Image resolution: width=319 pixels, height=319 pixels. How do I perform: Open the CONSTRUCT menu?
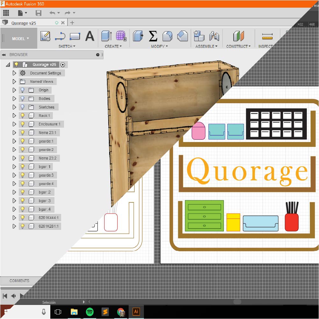(238, 46)
